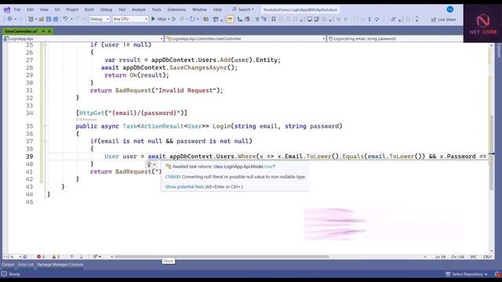Click Show potential fixes link
This screenshot has height=282, width=502.
coord(184,186)
